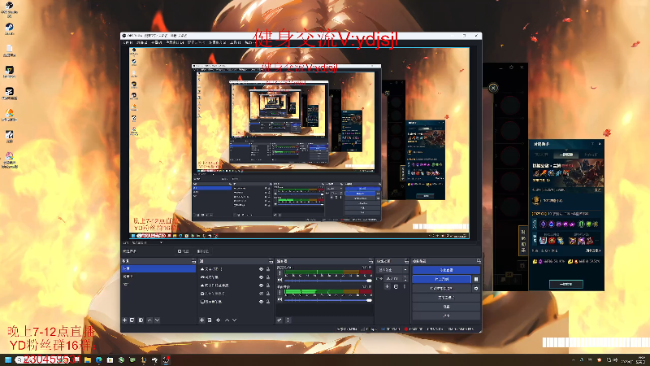The height and width of the screenshot is (366, 650).
Task: Pop out the Scenes dock panel
Action: pos(193,261)
